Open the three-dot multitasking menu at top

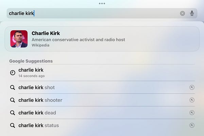tap(102, 3)
